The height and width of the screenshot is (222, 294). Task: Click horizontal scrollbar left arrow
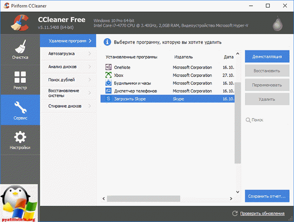tap(104, 198)
